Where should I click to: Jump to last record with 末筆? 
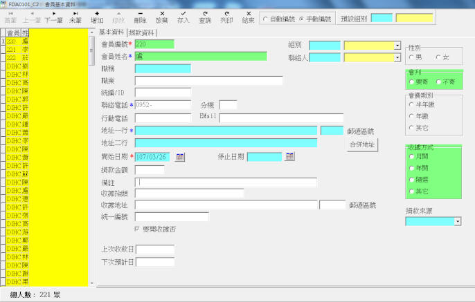(75, 17)
